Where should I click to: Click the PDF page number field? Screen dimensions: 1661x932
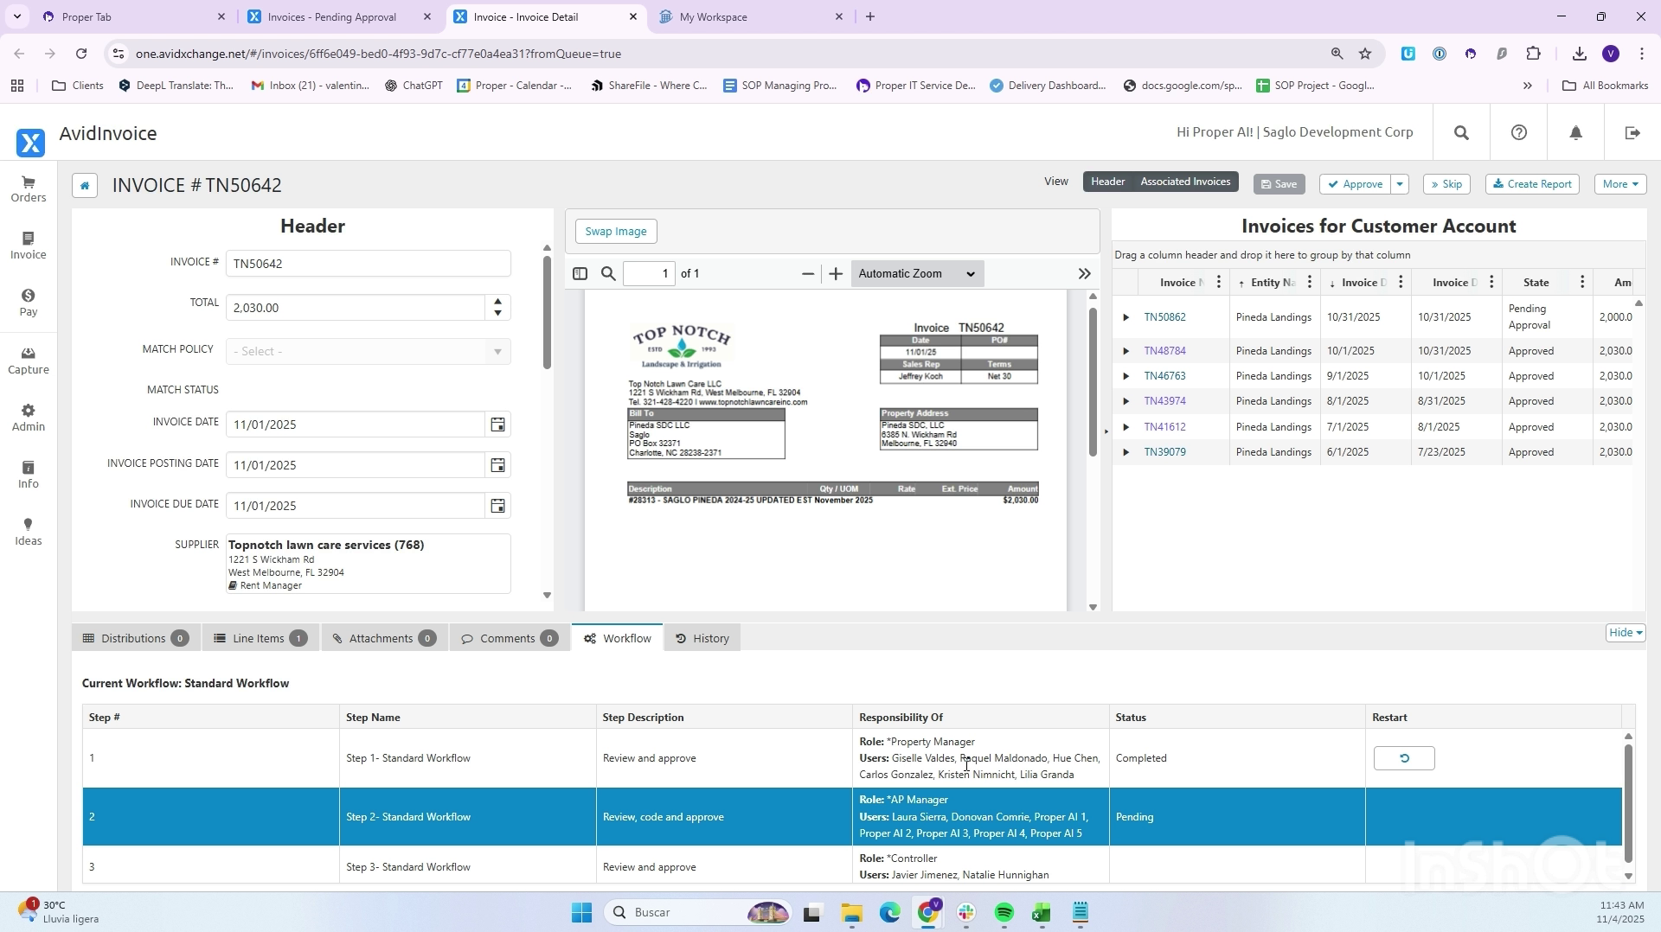(651, 274)
